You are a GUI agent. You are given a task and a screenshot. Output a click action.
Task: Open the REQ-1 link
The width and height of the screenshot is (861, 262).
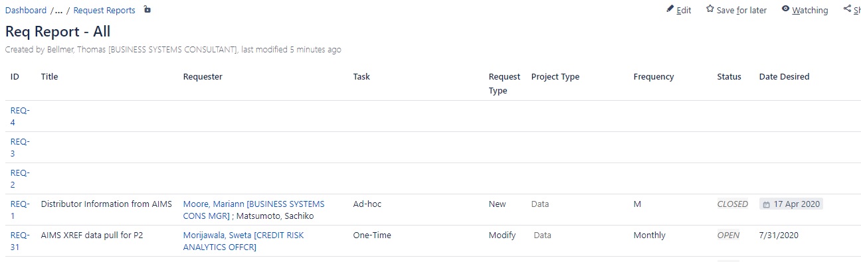pyautogui.click(x=20, y=210)
